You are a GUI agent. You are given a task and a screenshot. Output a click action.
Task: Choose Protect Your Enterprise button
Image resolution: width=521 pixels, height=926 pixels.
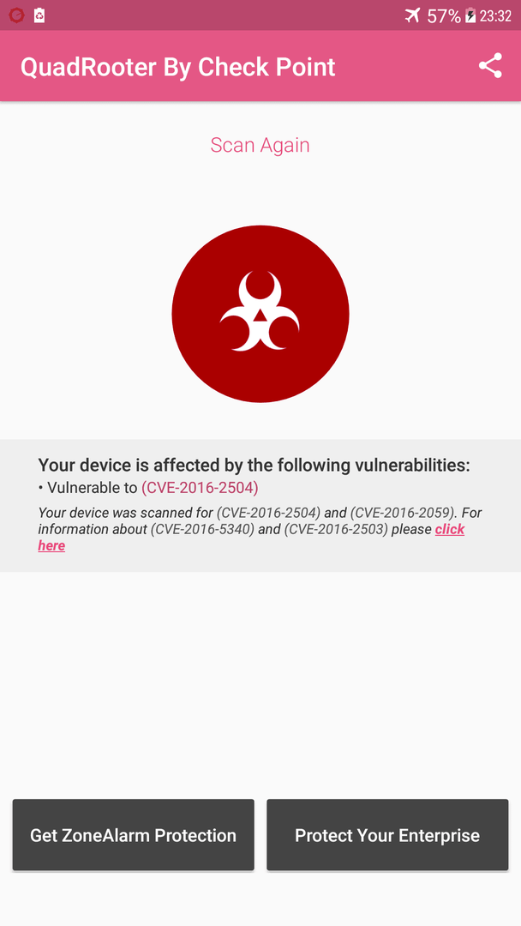tap(387, 834)
